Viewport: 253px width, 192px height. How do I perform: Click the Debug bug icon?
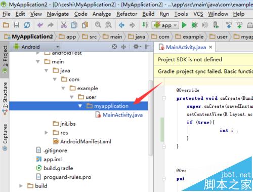tap(194, 25)
